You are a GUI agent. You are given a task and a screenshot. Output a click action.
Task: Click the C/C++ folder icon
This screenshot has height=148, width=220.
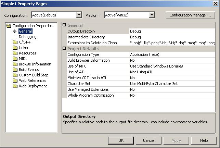point(15,42)
